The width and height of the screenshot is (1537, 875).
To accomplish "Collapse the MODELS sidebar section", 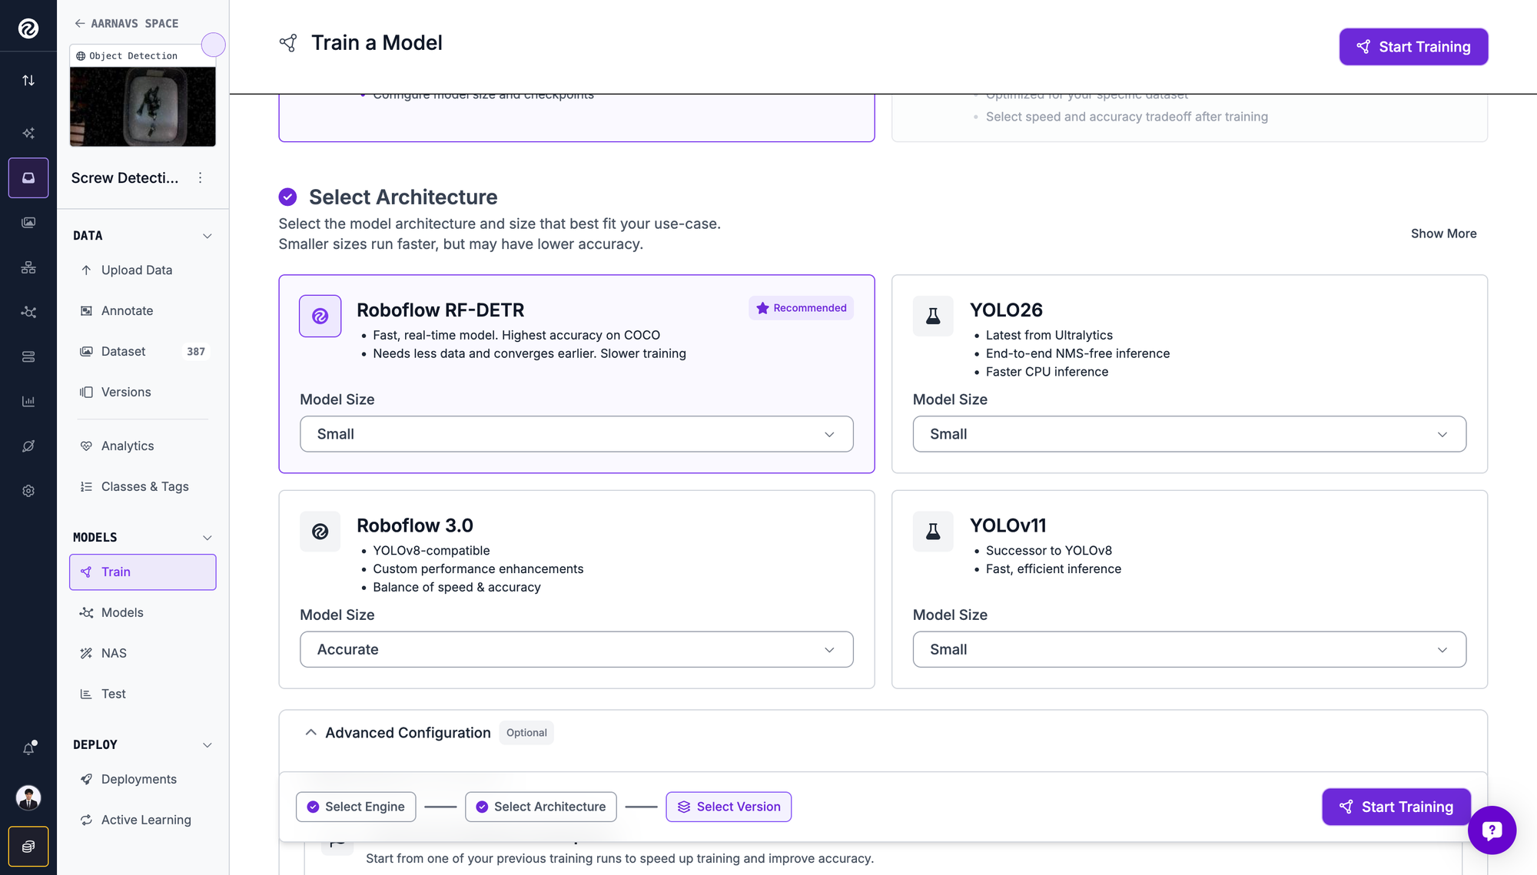I will coord(207,538).
